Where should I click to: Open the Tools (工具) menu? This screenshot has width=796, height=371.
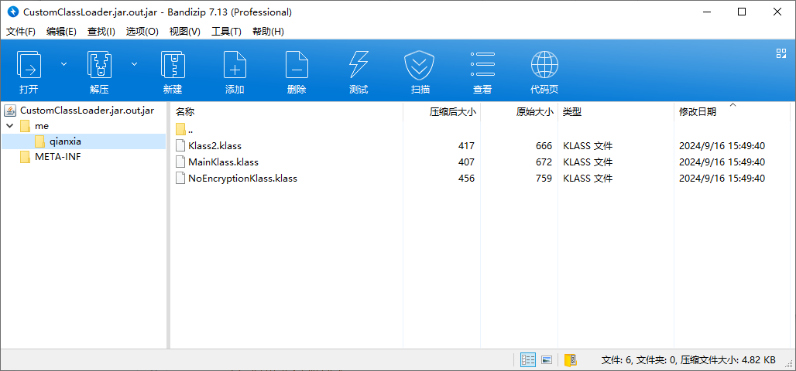point(226,32)
